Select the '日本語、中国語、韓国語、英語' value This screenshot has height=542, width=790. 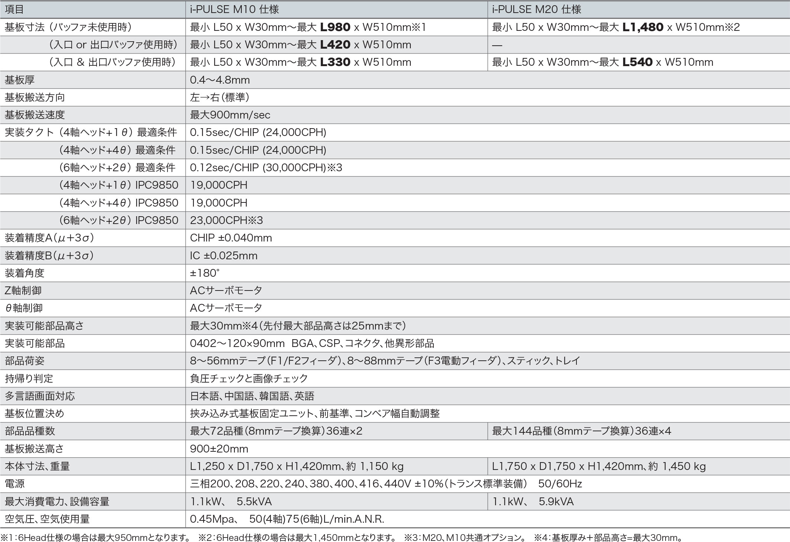coord(252,396)
